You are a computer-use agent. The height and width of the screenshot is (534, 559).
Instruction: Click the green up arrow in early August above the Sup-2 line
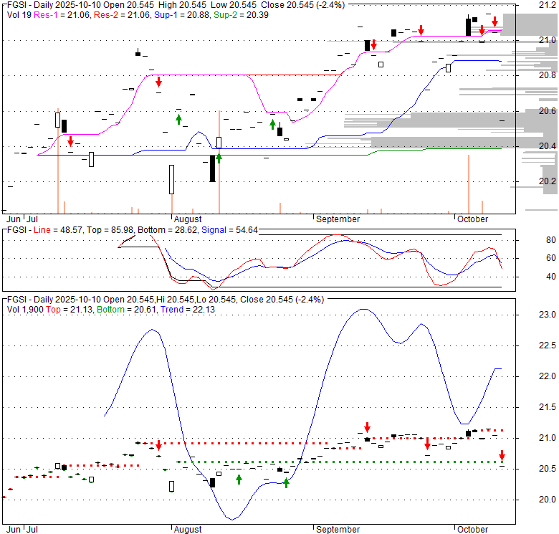click(x=219, y=157)
